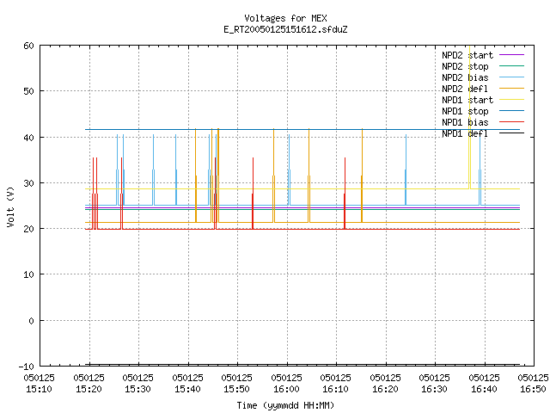
Task: Click the yellow spike near 16:37
Action: [x=470, y=118]
